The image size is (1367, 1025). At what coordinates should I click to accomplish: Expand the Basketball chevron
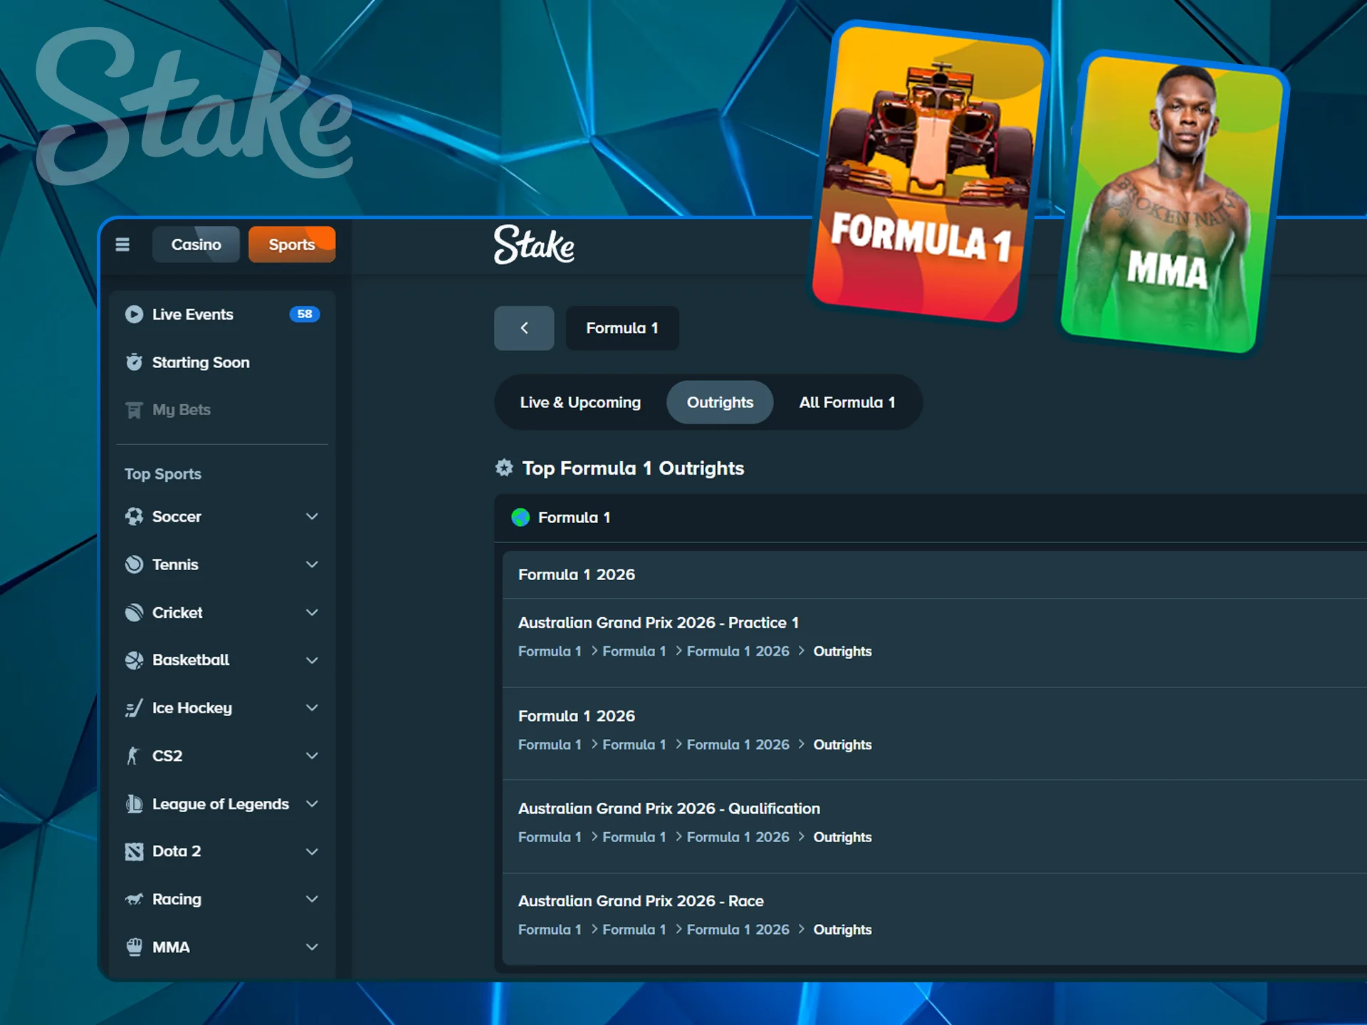click(x=312, y=661)
